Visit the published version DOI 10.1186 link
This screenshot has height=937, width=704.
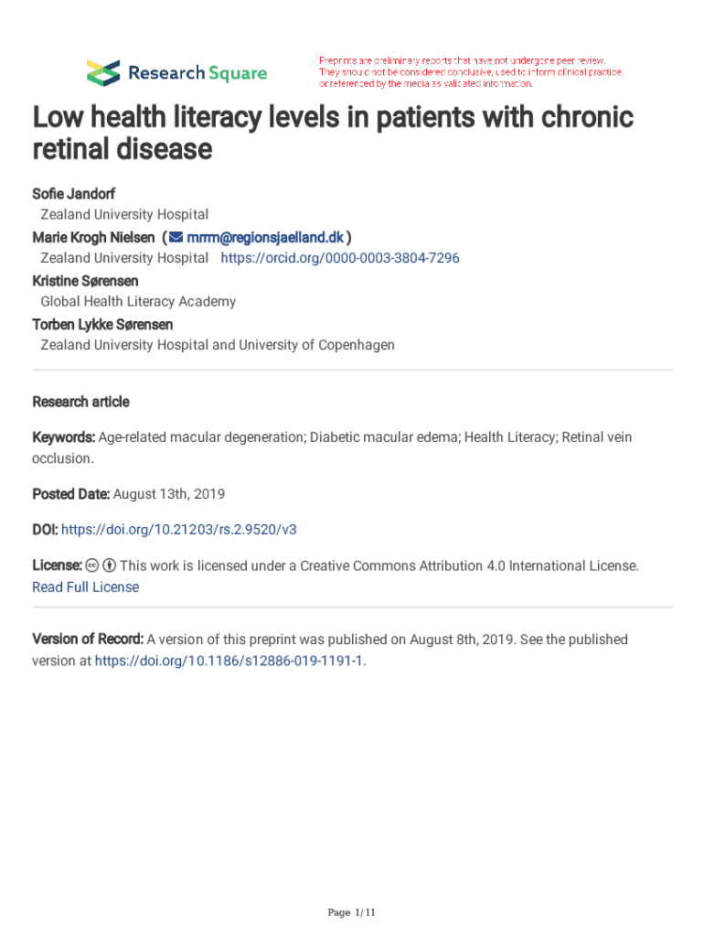pos(229,660)
